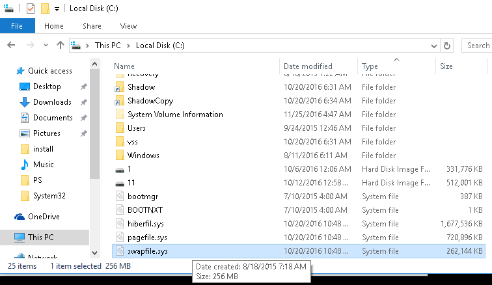
Task: Click the pin icon next to Desktop
Action: 83,87
